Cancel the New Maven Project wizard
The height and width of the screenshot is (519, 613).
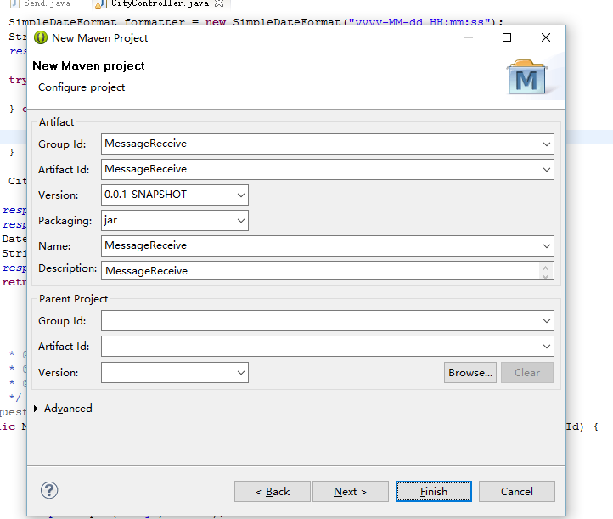pos(517,491)
